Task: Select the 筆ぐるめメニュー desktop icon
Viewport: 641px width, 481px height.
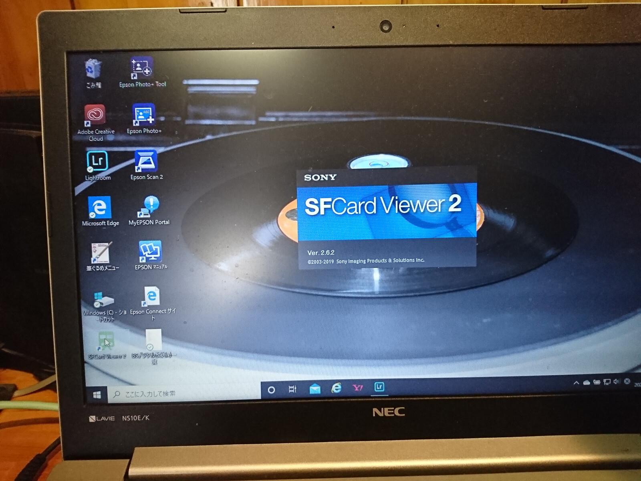Action: coord(103,257)
